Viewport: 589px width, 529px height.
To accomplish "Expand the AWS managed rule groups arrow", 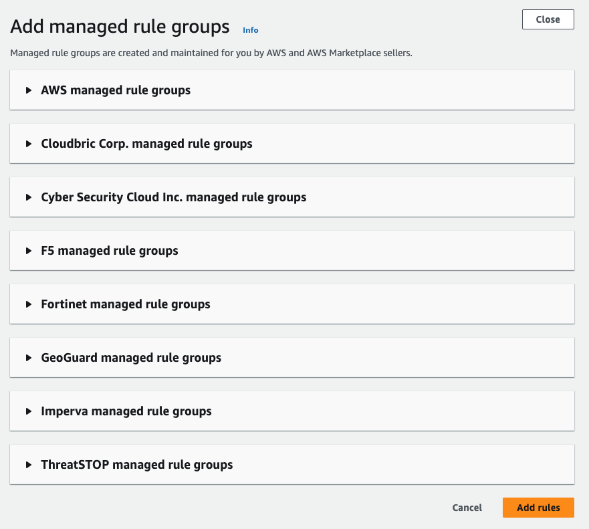I will pos(29,90).
